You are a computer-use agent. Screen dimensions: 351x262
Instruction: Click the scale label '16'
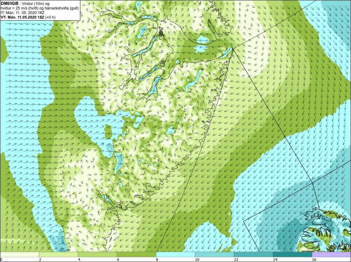click(x=314, y=260)
